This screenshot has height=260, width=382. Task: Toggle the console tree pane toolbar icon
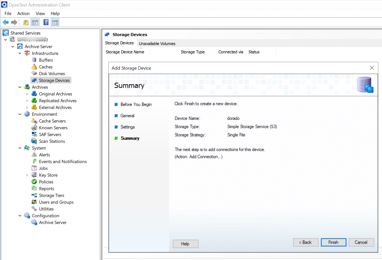35,23
